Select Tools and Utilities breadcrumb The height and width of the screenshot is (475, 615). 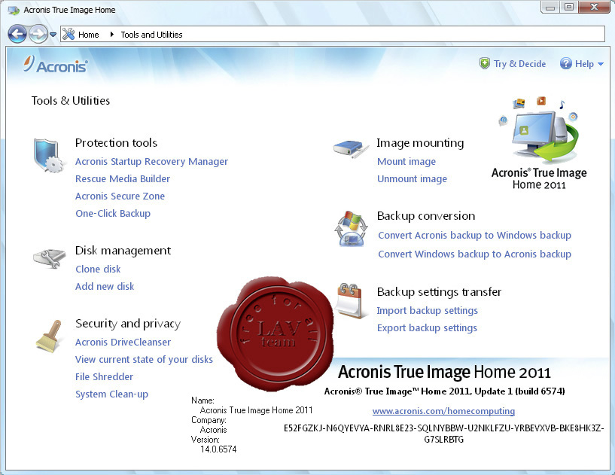[x=151, y=35]
